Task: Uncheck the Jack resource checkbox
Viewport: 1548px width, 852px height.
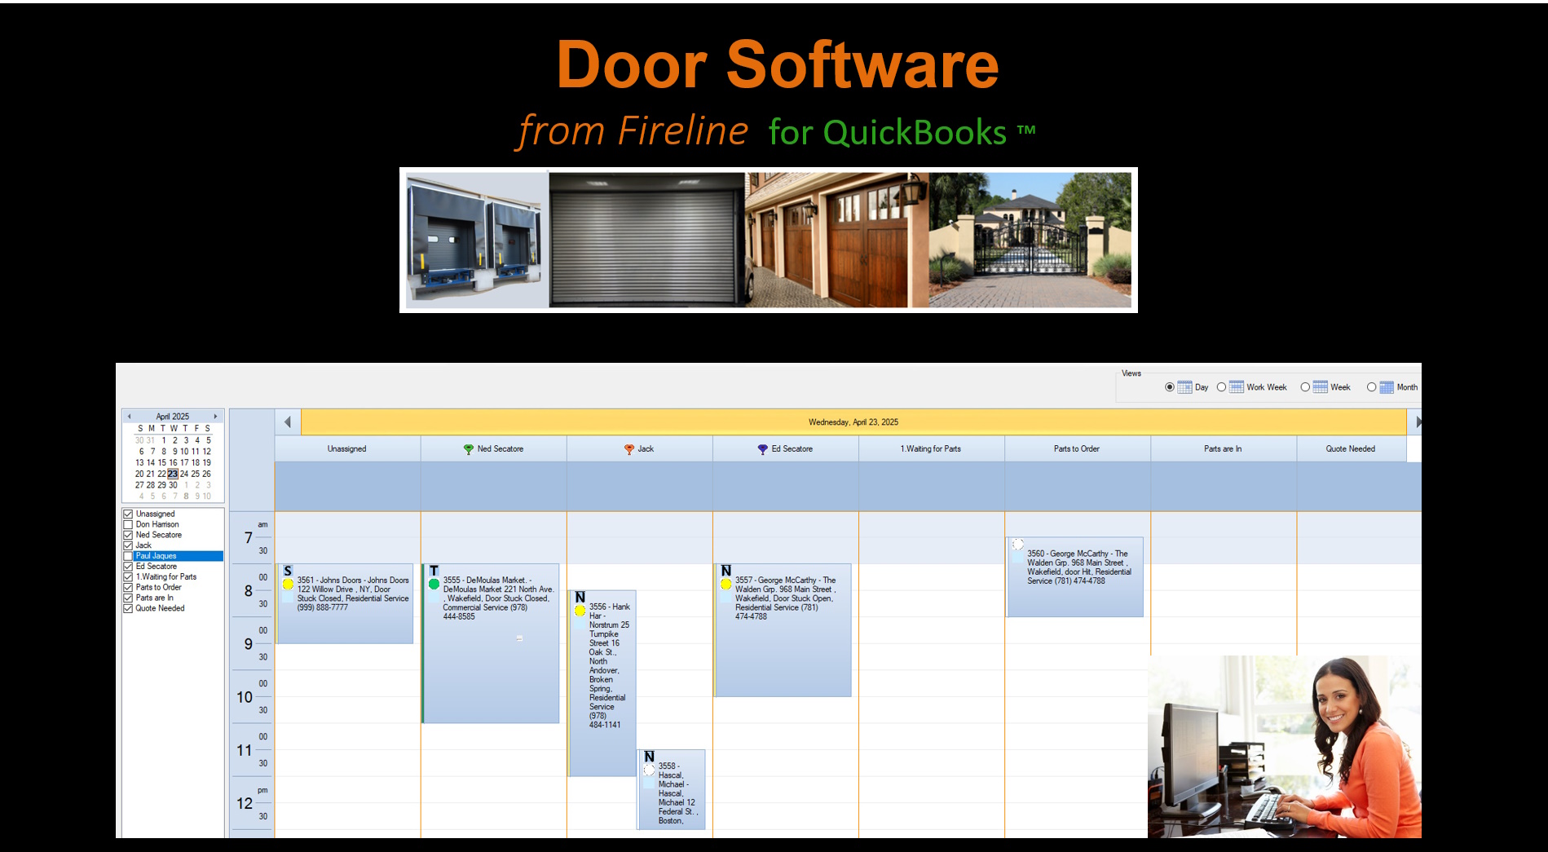Action: click(128, 545)
